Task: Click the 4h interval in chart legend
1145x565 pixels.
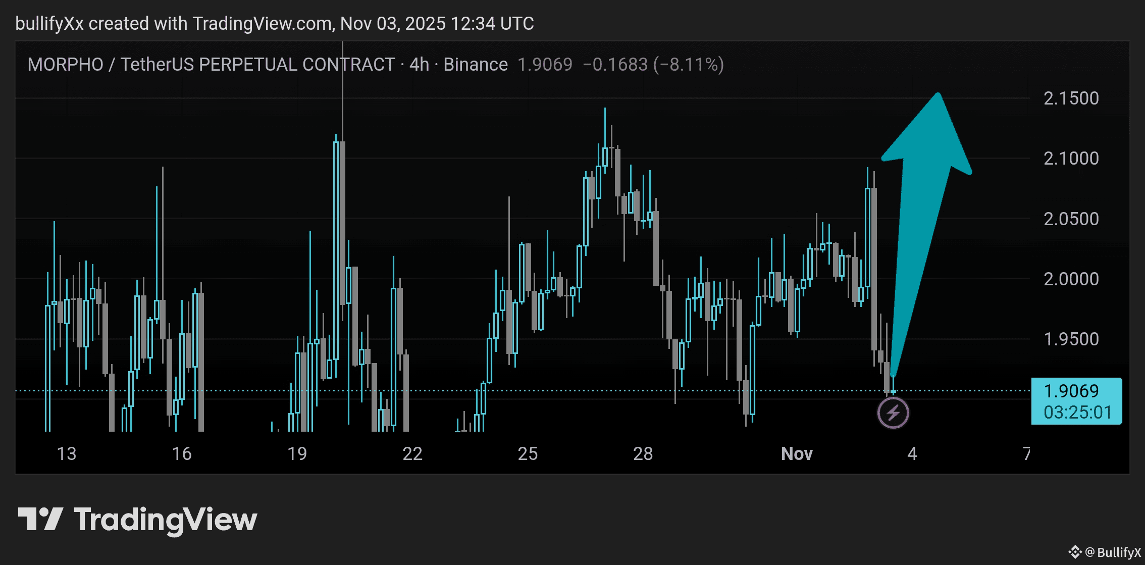Action: pos(419,65)
